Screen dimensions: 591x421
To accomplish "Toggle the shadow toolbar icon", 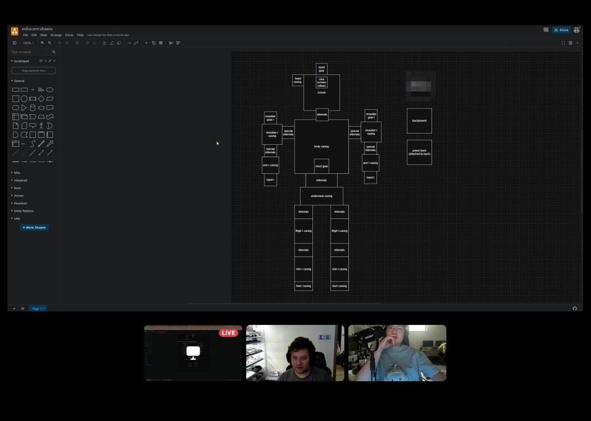I will click(x=119, y=43).
